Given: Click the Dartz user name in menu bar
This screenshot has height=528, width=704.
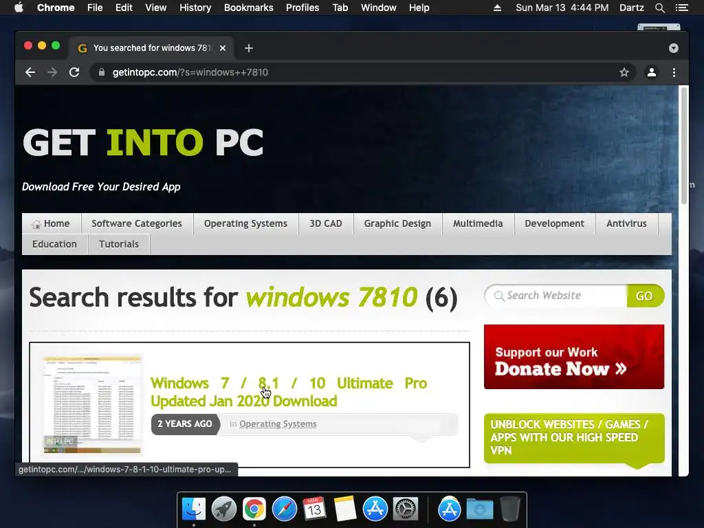Looking at the screenshot, I should pos(631,8).
